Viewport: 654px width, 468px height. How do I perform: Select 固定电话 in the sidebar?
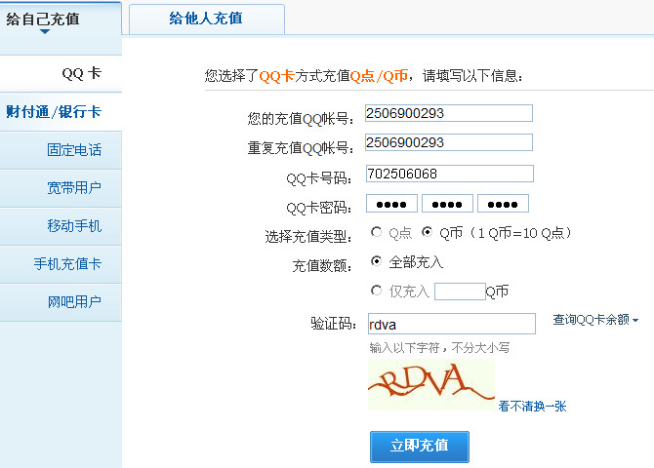[61, 150]
